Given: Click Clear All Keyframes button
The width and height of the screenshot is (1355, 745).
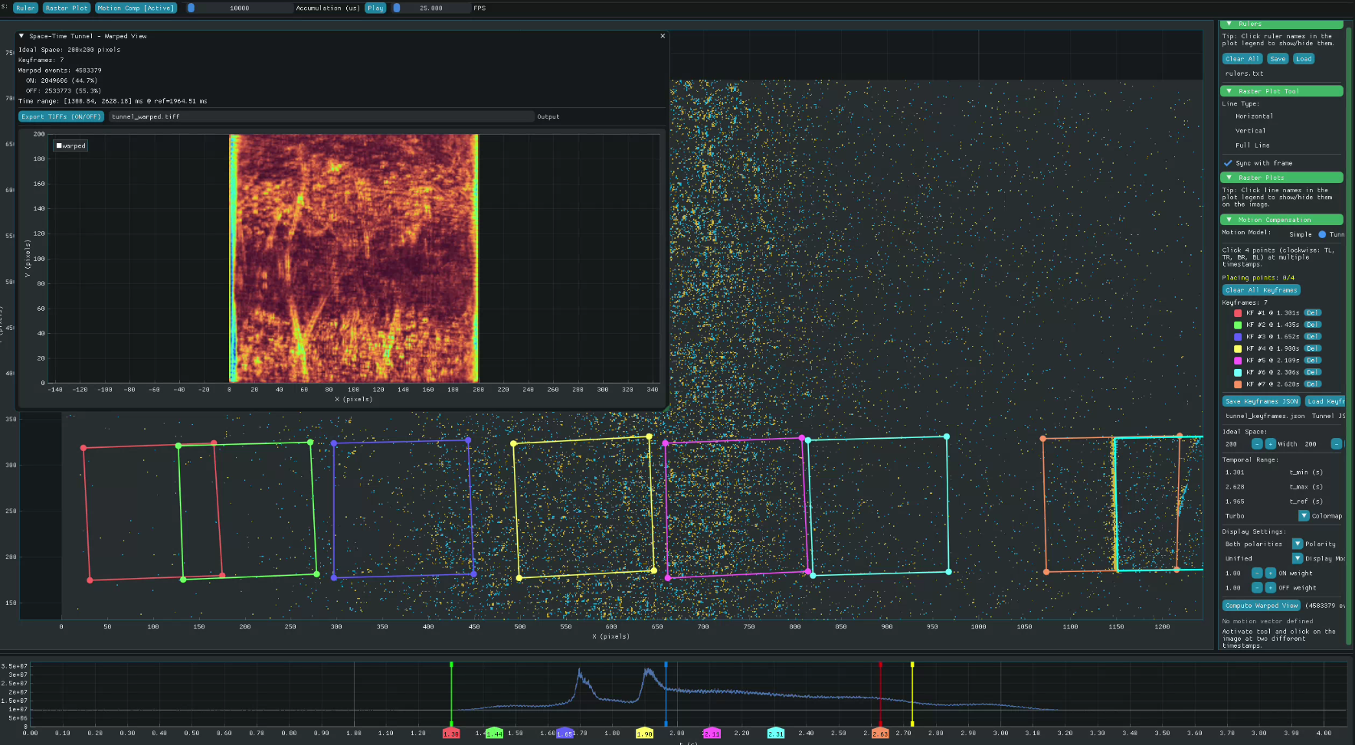Looking at the screenshot, I should coord(1261,290).
